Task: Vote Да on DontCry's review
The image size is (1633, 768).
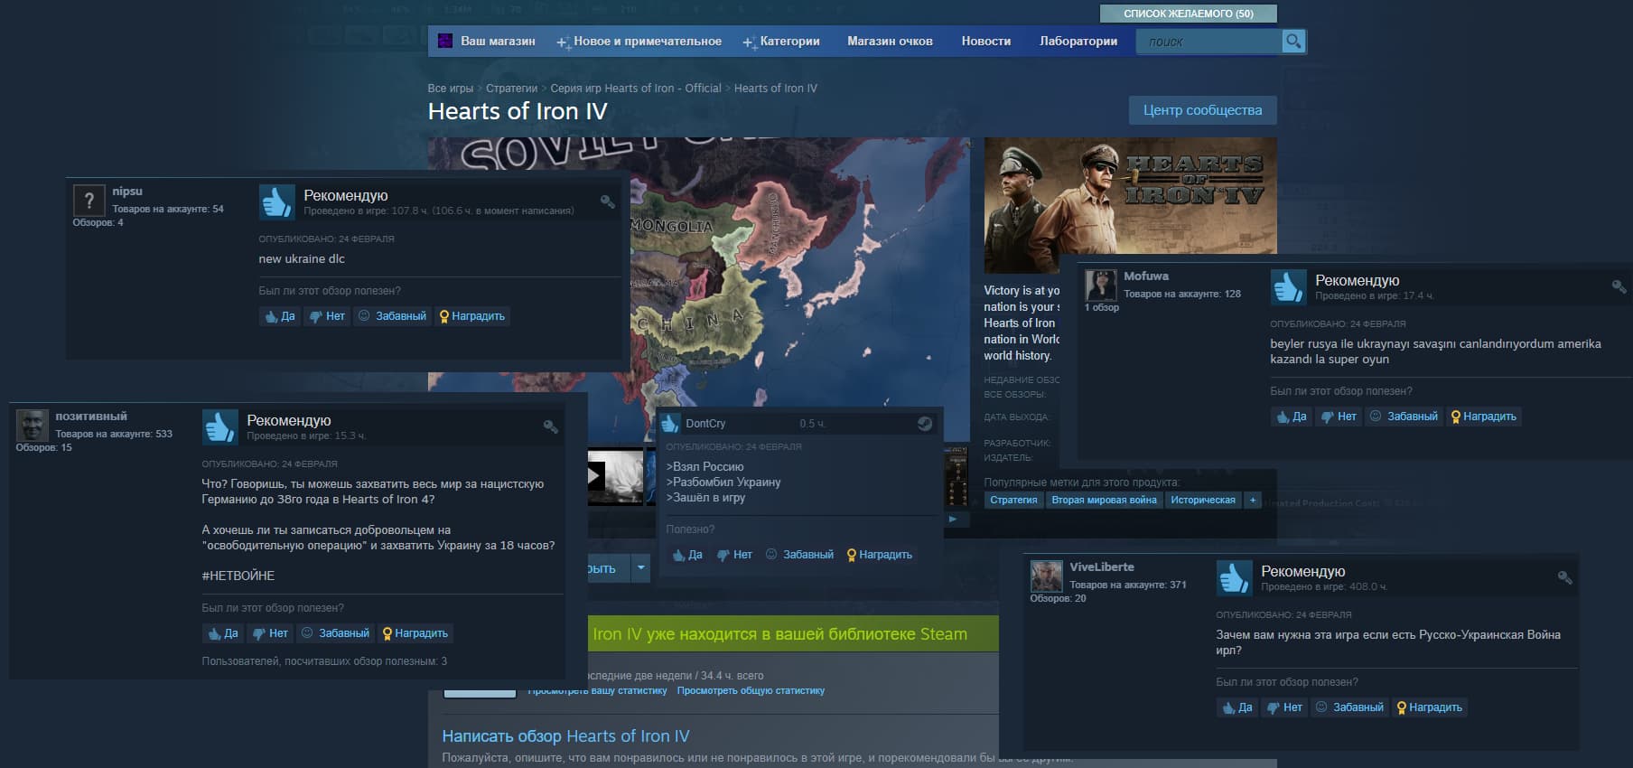Action: coord(686,555)
